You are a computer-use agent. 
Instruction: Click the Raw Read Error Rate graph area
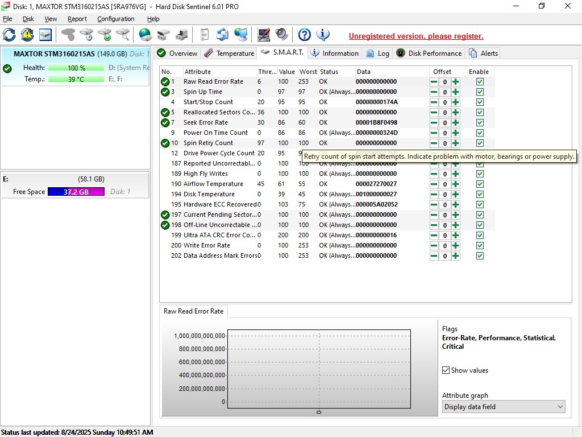[x=319, y=369]
